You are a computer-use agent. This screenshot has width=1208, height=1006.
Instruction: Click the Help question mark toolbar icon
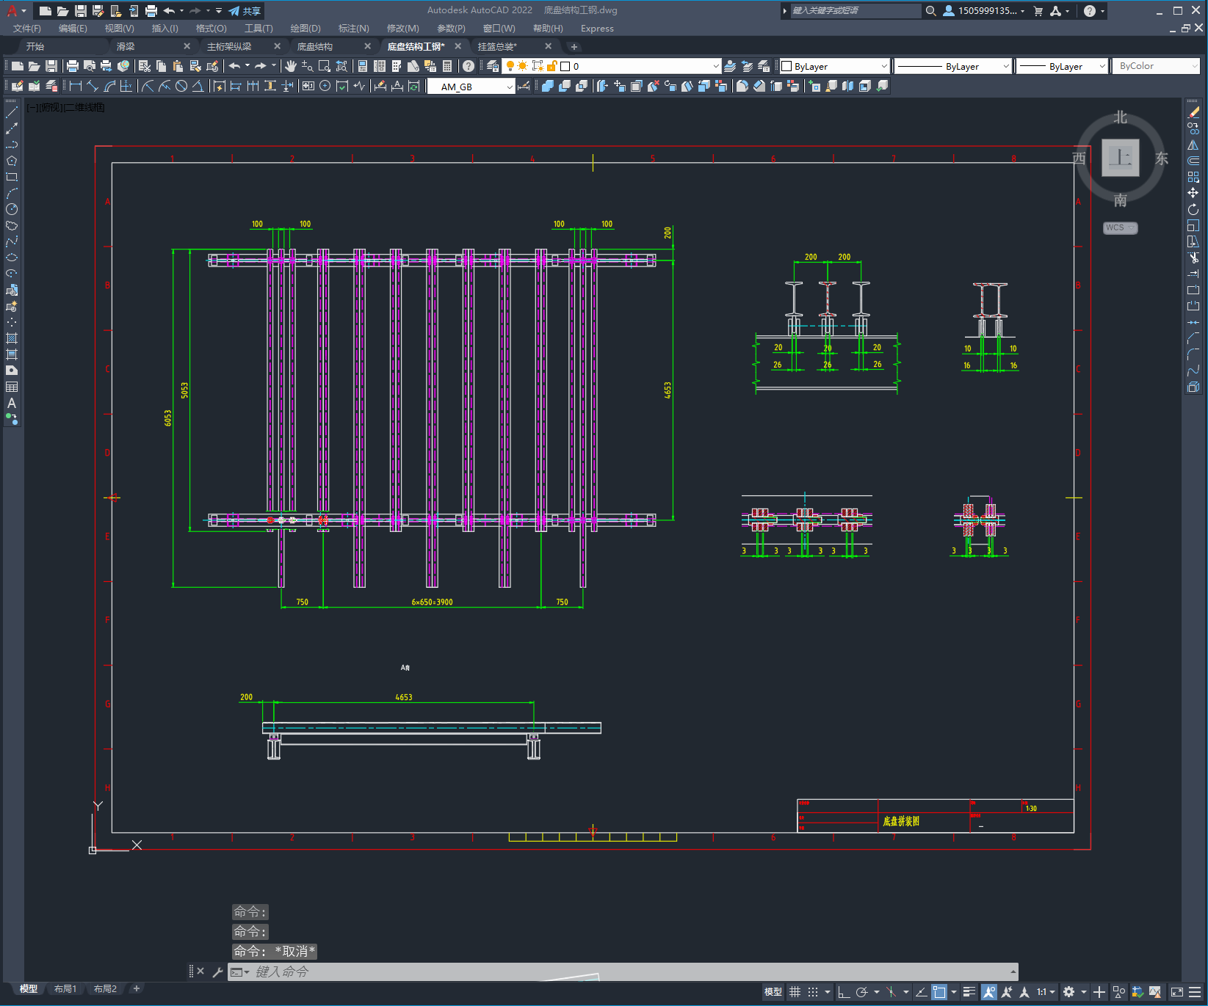(x=469, y=66)
